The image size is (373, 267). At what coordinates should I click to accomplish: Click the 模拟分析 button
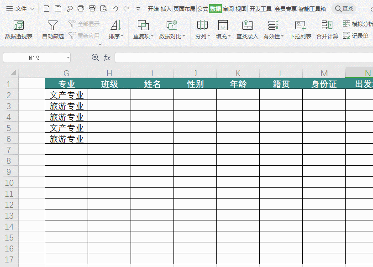pyautogui.click(x=358, y=24)
